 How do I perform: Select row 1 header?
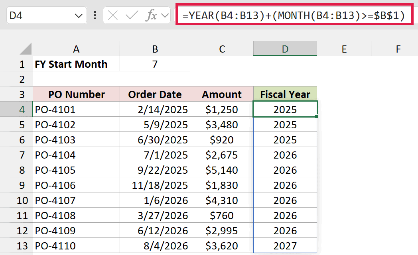[16, 64]
